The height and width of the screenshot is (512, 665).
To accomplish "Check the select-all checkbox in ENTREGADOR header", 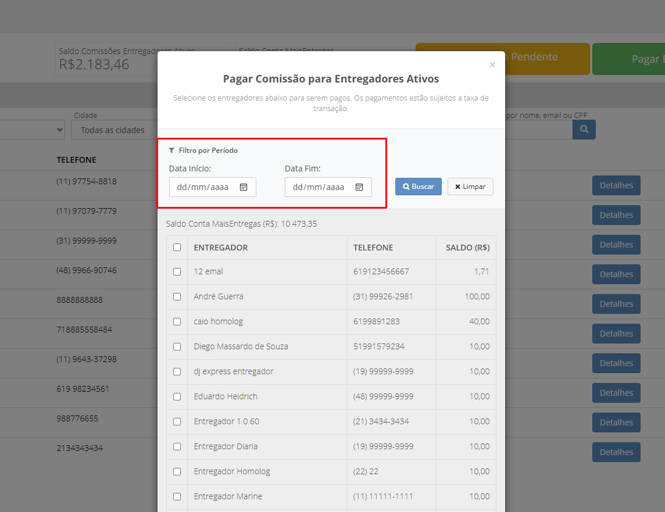I will click(x=177, y=248).
